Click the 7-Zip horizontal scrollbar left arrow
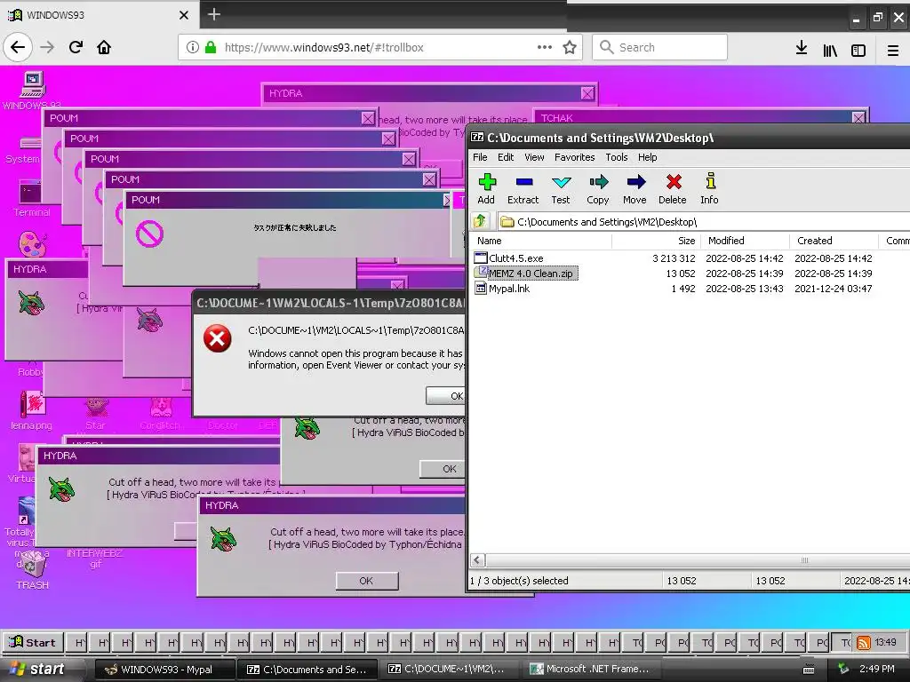The width and height of the screenshot is (910, 682). click(477, 560)
